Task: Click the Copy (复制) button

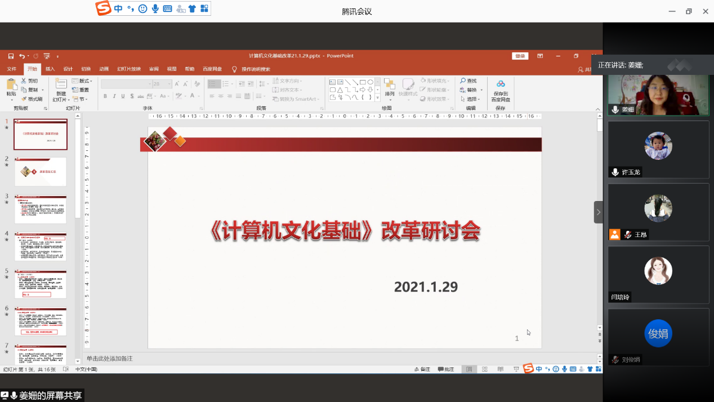Action: [x=29, y=90]
